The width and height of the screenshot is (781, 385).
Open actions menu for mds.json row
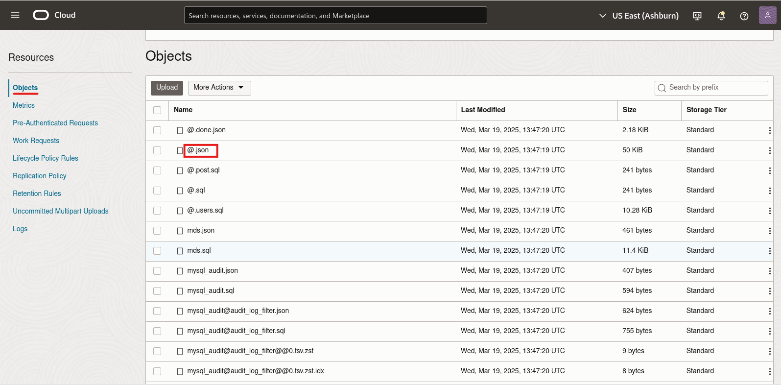point(770,231)
